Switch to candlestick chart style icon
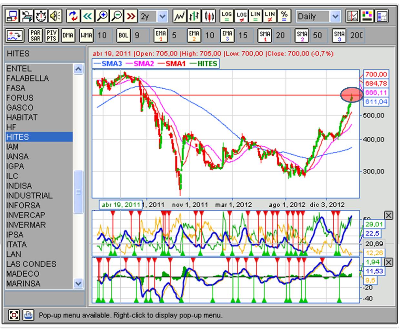Screen dimensions: 402x333 click(209, 16)
